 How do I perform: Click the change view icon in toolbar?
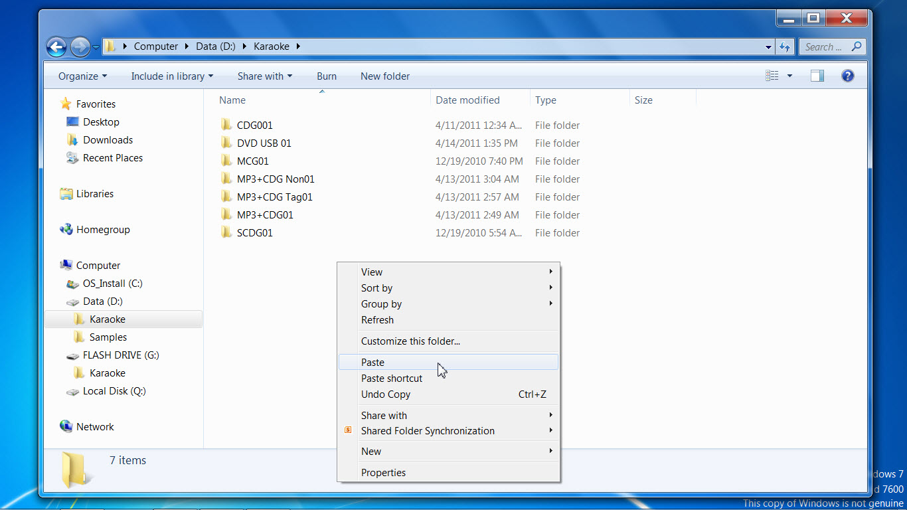point(772,76)
